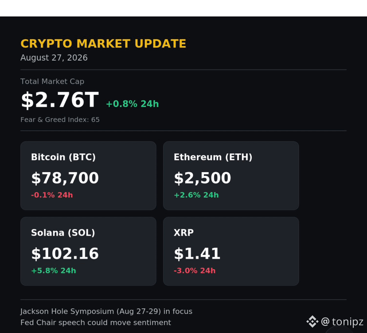This screenshot has width=367, height=333.
Task: Click the $1.41 XRP price
Action: (197, 253)
